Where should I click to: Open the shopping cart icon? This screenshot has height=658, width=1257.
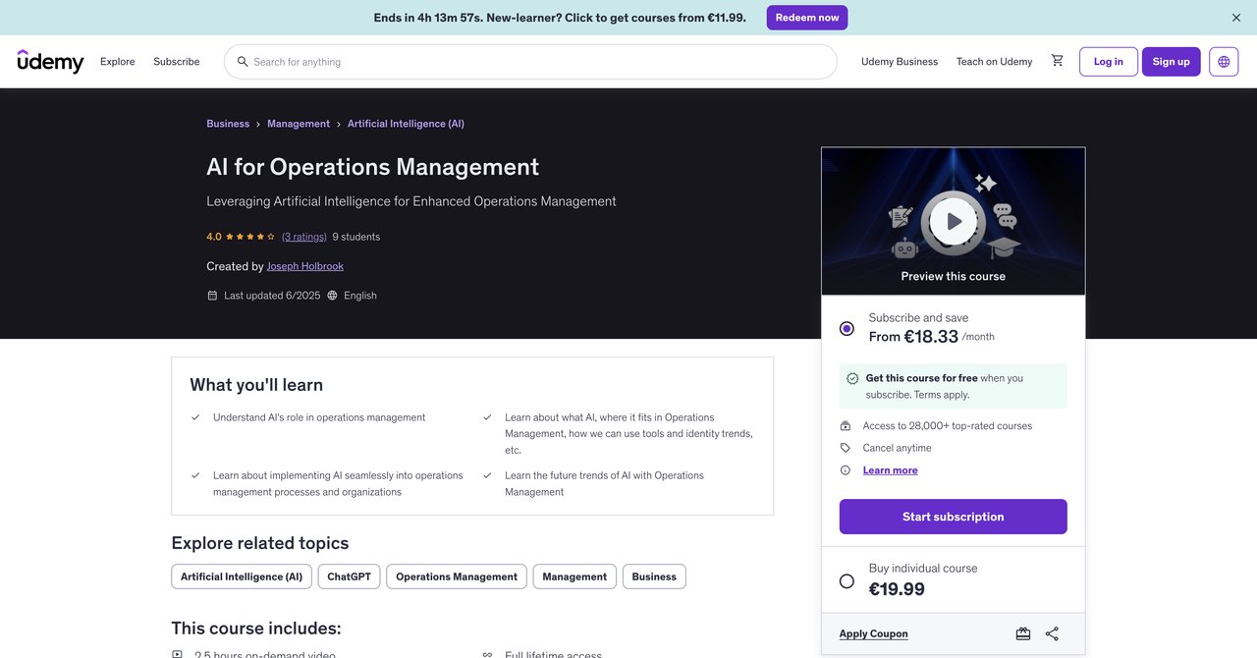1058,61
